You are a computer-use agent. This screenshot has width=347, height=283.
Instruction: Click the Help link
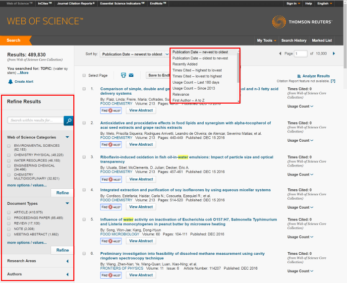point(308,3)
